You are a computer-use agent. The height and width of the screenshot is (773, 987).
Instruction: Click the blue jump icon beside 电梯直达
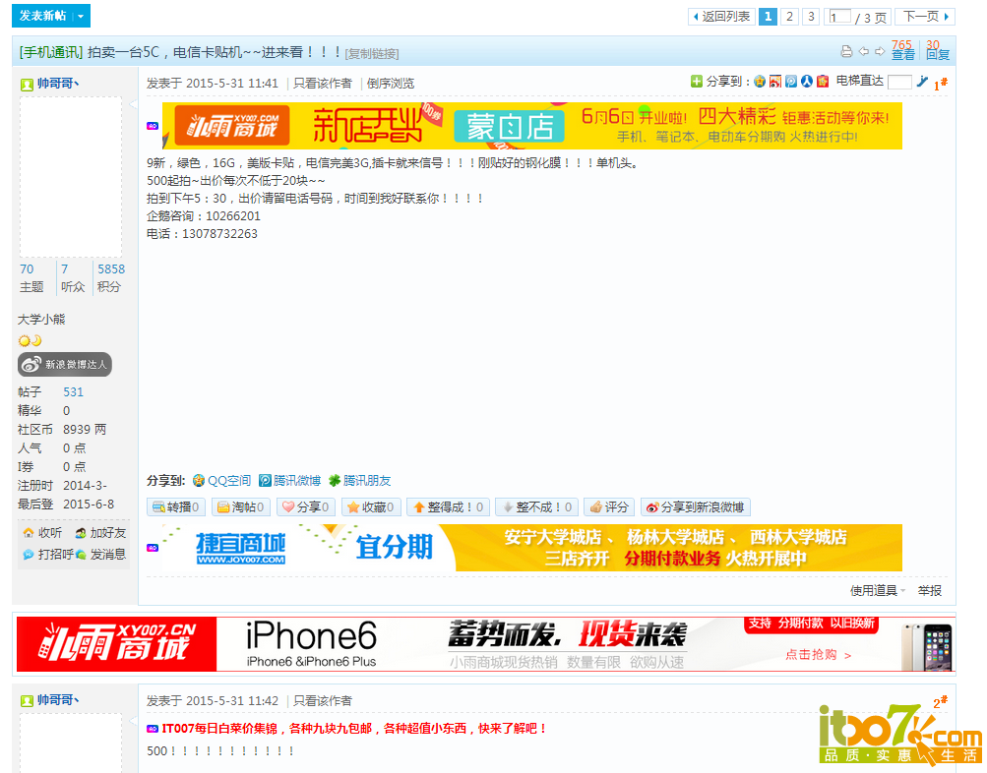(922, 82)
